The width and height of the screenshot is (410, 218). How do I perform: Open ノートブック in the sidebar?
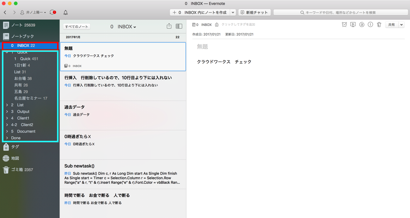tap(18, 36)
